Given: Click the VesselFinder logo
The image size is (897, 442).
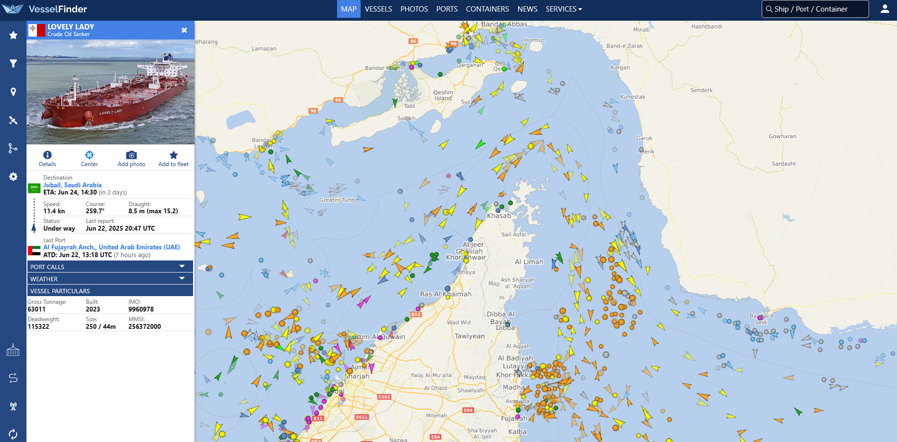Looking at the screenshot, I should click(44, 9).
